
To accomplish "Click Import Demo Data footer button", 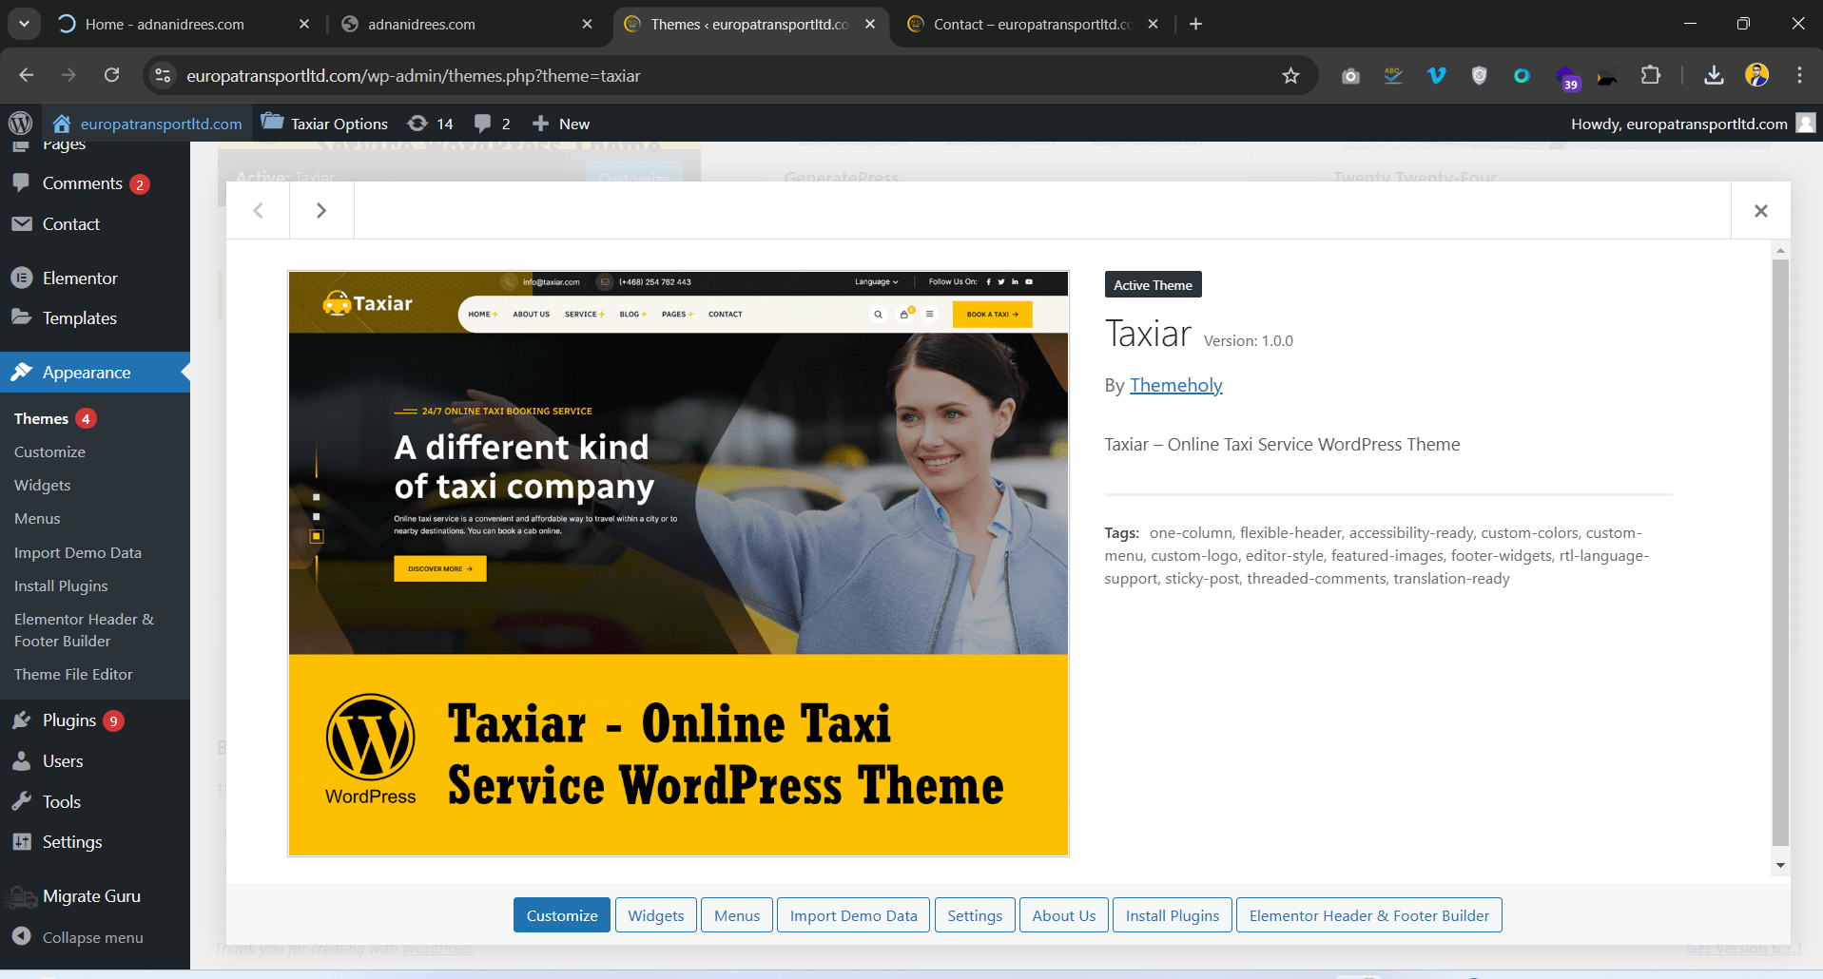I will [x=853, y=915].
